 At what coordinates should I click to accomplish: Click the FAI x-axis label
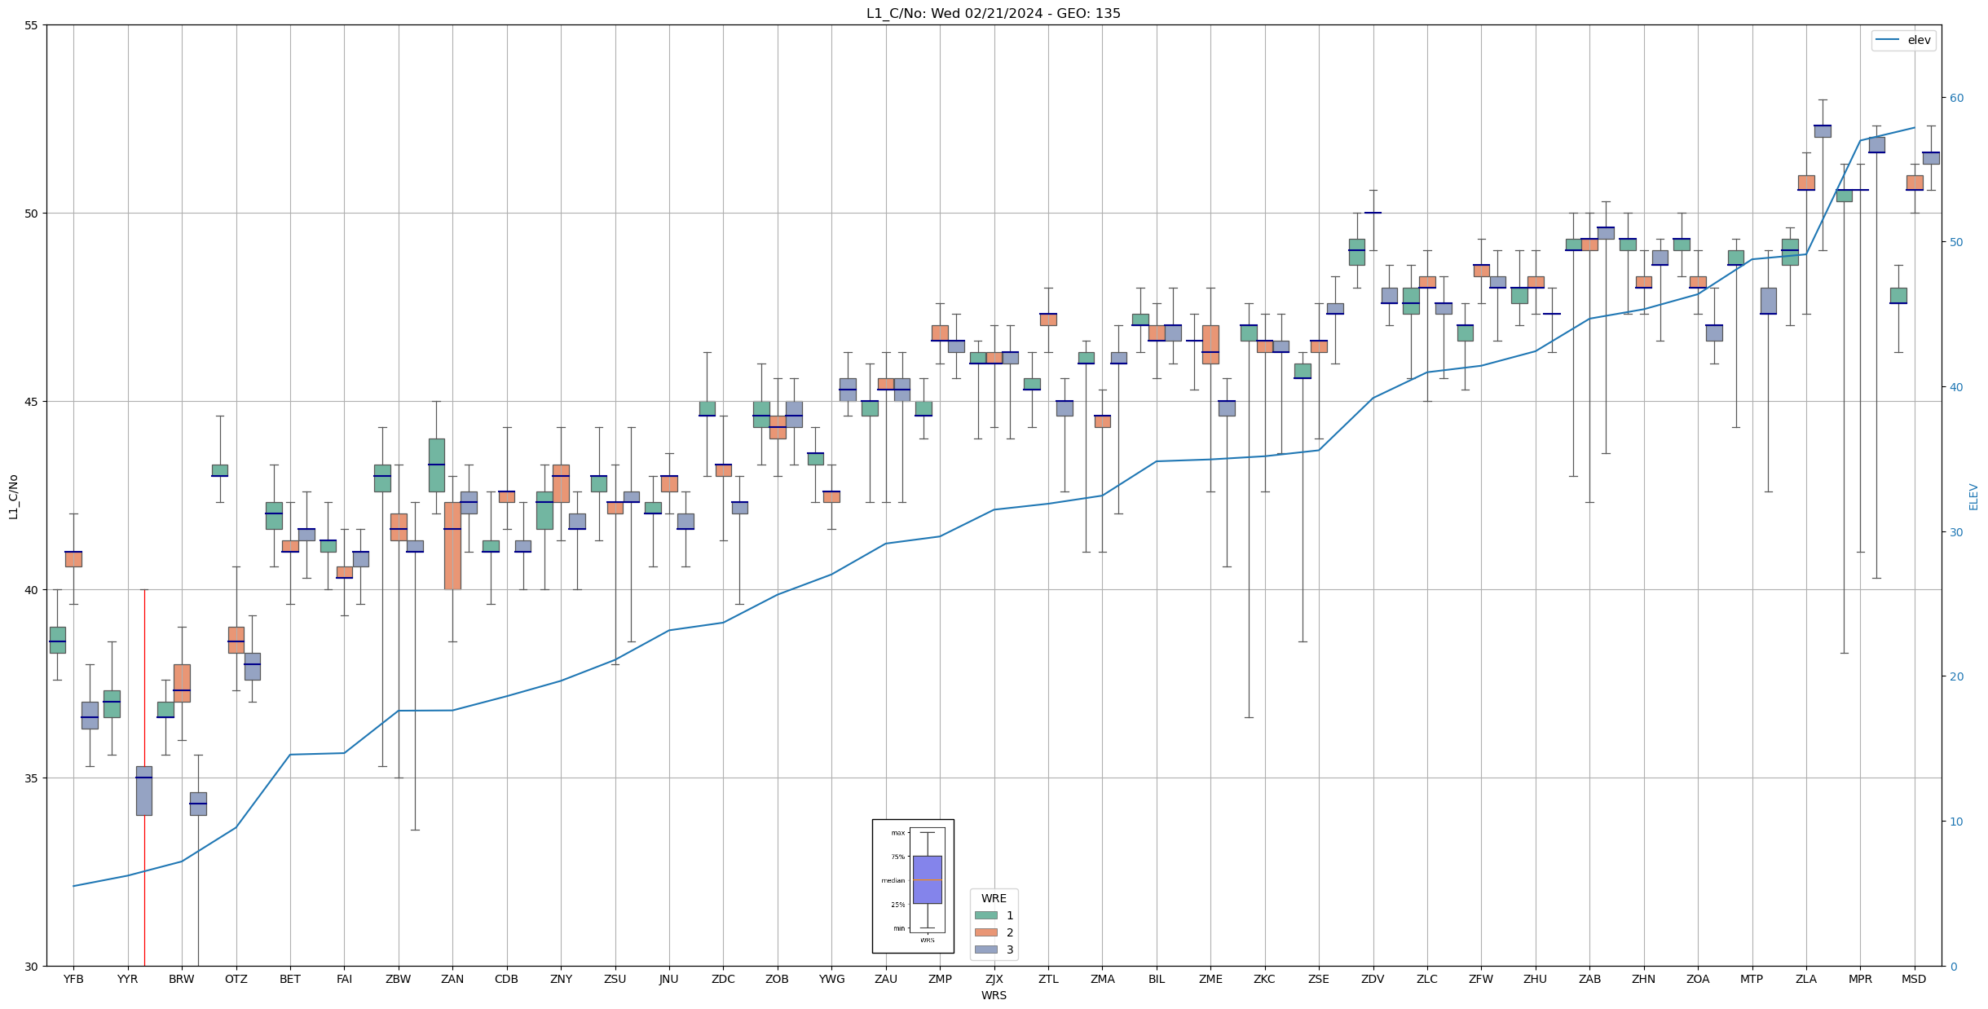pos(344,979)
